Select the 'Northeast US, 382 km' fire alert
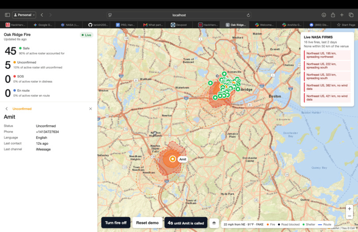The height and width of the screenshot is (232, 358). coord(327,87)
